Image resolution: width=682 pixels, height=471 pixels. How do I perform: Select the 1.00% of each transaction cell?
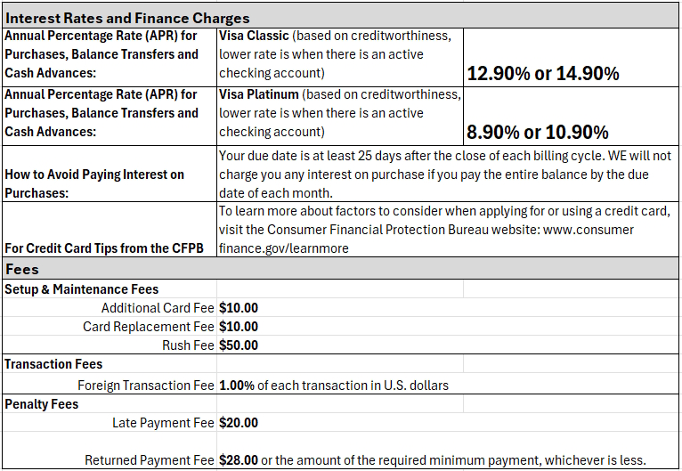click(334, 386)
